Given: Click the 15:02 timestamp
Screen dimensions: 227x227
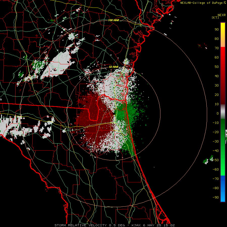Looking at the screenshot, I should (x=169, y=225).
